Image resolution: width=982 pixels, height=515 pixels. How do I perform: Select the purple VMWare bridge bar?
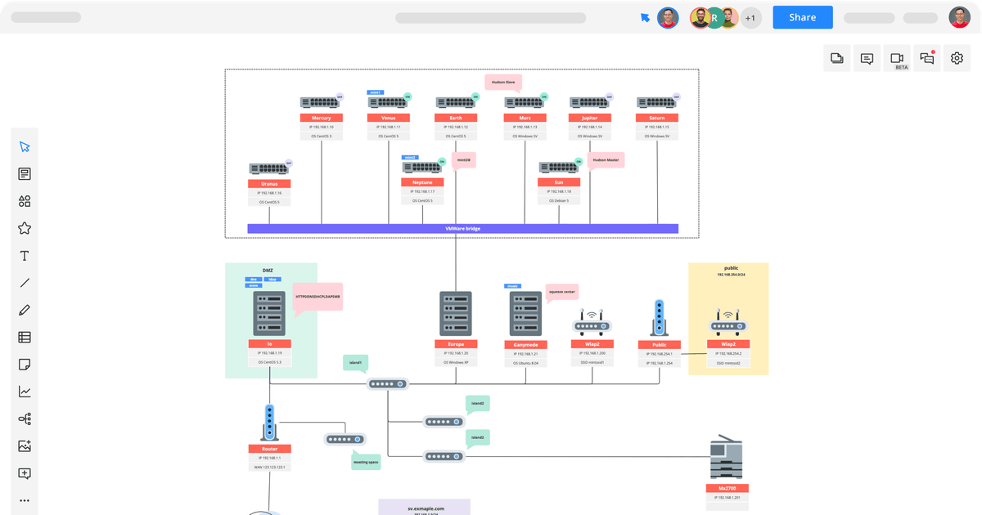click(462, 229)
